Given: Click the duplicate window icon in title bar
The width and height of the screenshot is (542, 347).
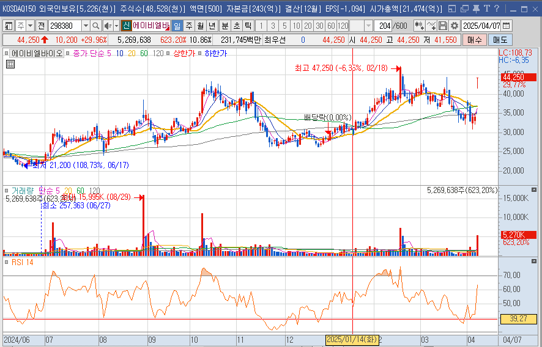Looking at the screenshot, I should coord(465,9).
